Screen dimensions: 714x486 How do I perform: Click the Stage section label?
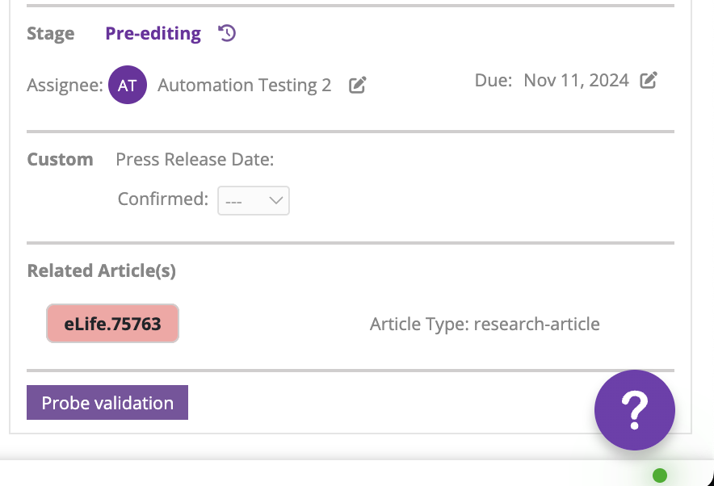[50, 34]
